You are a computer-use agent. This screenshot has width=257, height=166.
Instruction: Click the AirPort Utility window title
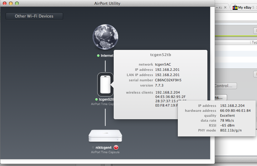point(107,3)
